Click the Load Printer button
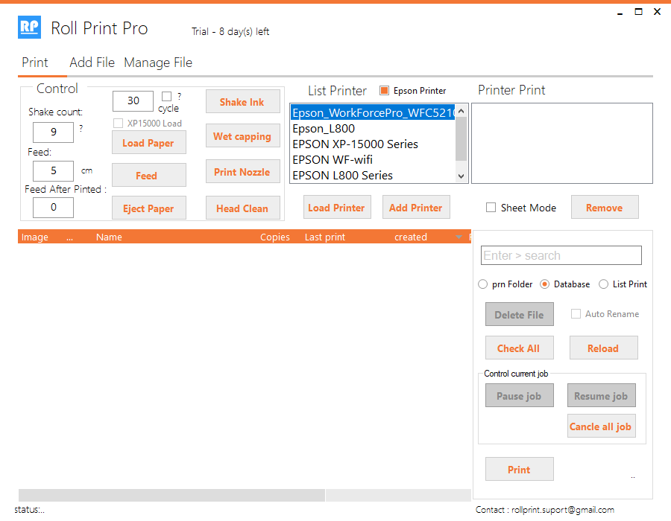This screenshot has width=671, height=521. (x=336, y=208)
